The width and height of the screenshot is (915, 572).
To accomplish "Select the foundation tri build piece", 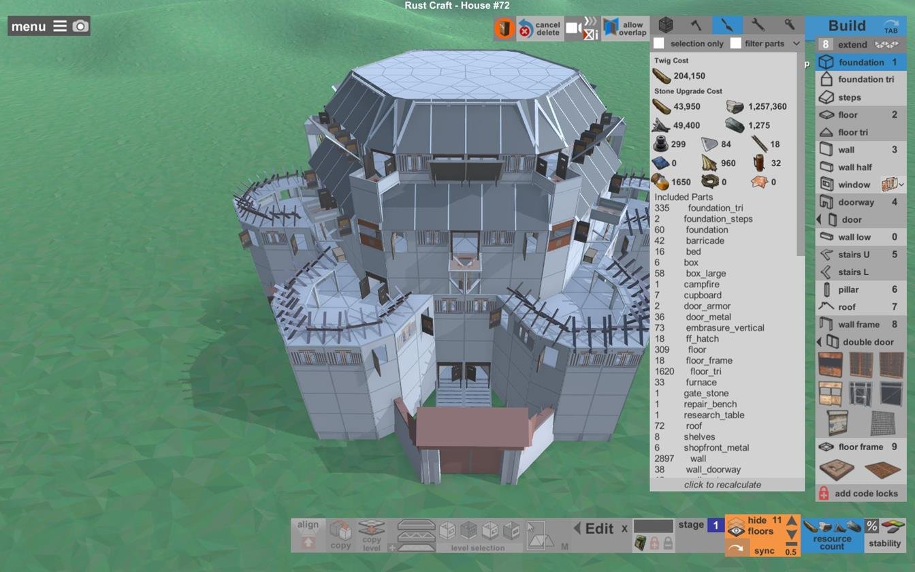I will (861, 80).
